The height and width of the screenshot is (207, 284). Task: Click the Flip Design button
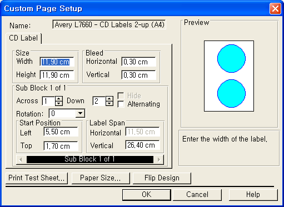162,178
